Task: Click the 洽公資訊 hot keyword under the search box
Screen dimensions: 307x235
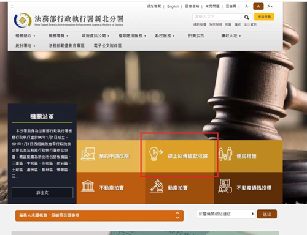Action: point(250,24)
